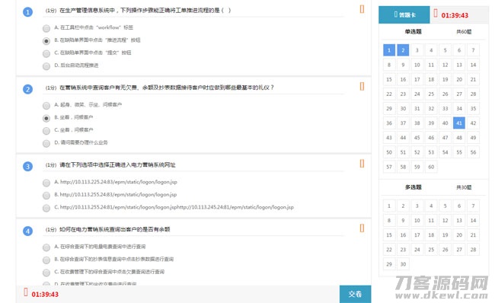Flag question 2 with its orange bookmark icon
The height and width of the screenshot is (303, 495).
click(x=362, y=86)
